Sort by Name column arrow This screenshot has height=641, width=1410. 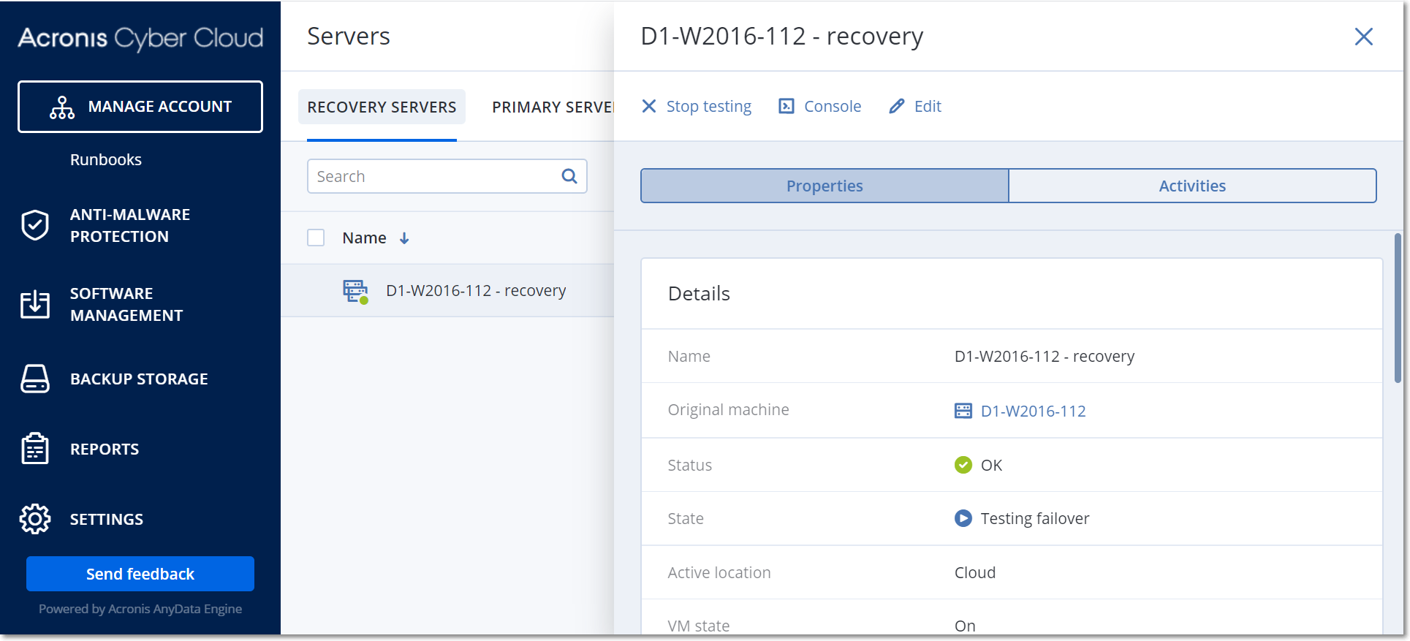[x=404, y=238]
